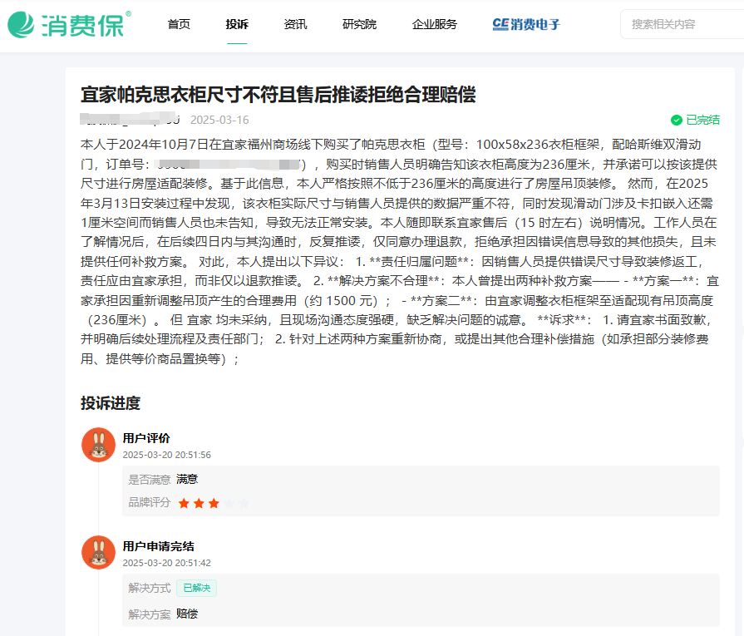Viewport: 744px width, 636px height.
Task: Click the 已完结 status label
Action: [702, 120]
